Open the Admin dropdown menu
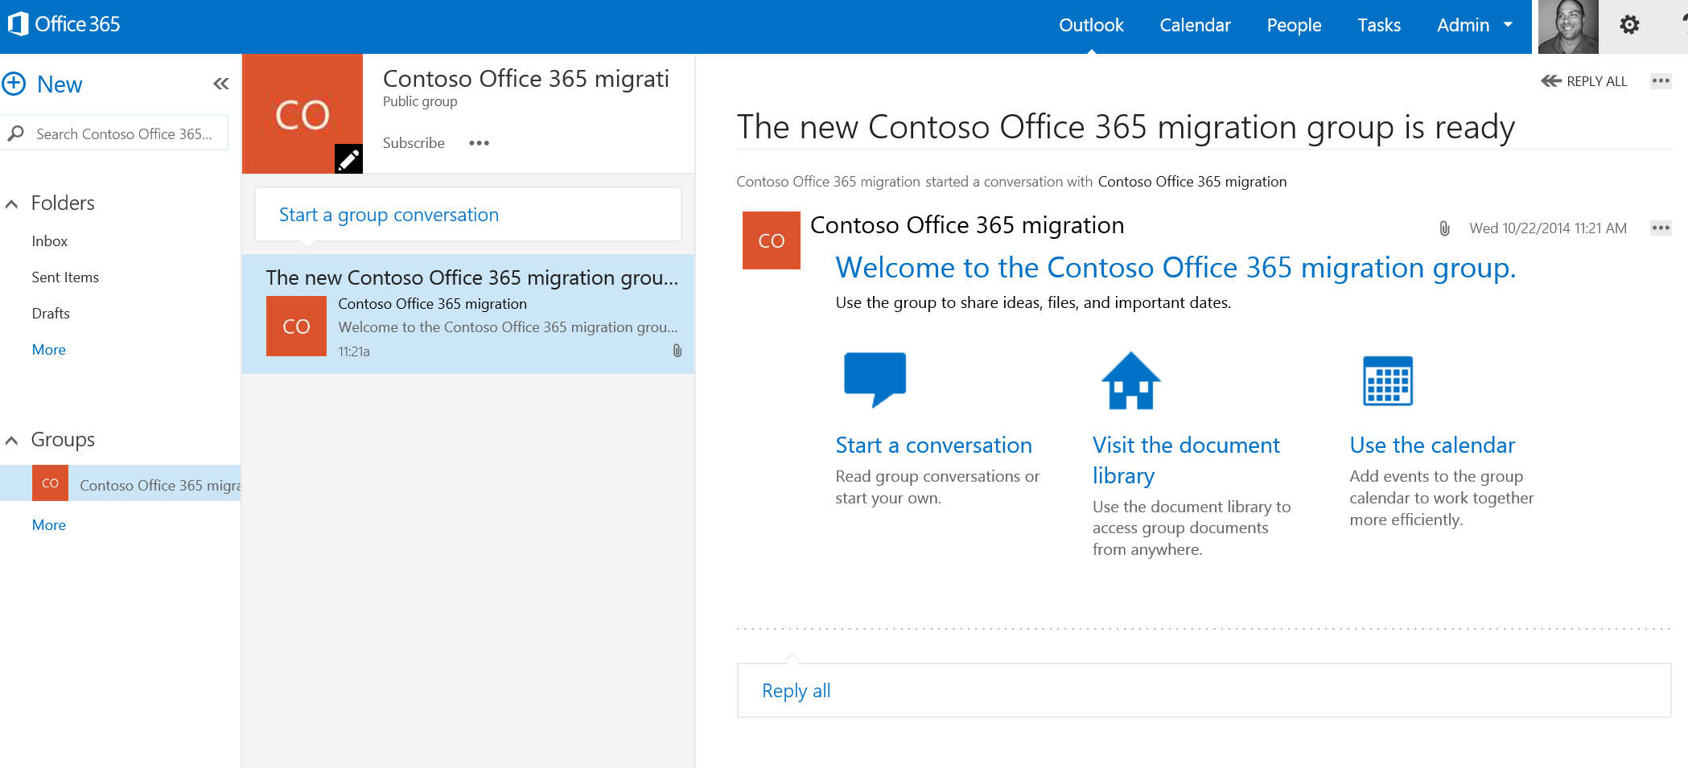The width and height of the screenshot is (1688, 768). tap(1474, 25)
